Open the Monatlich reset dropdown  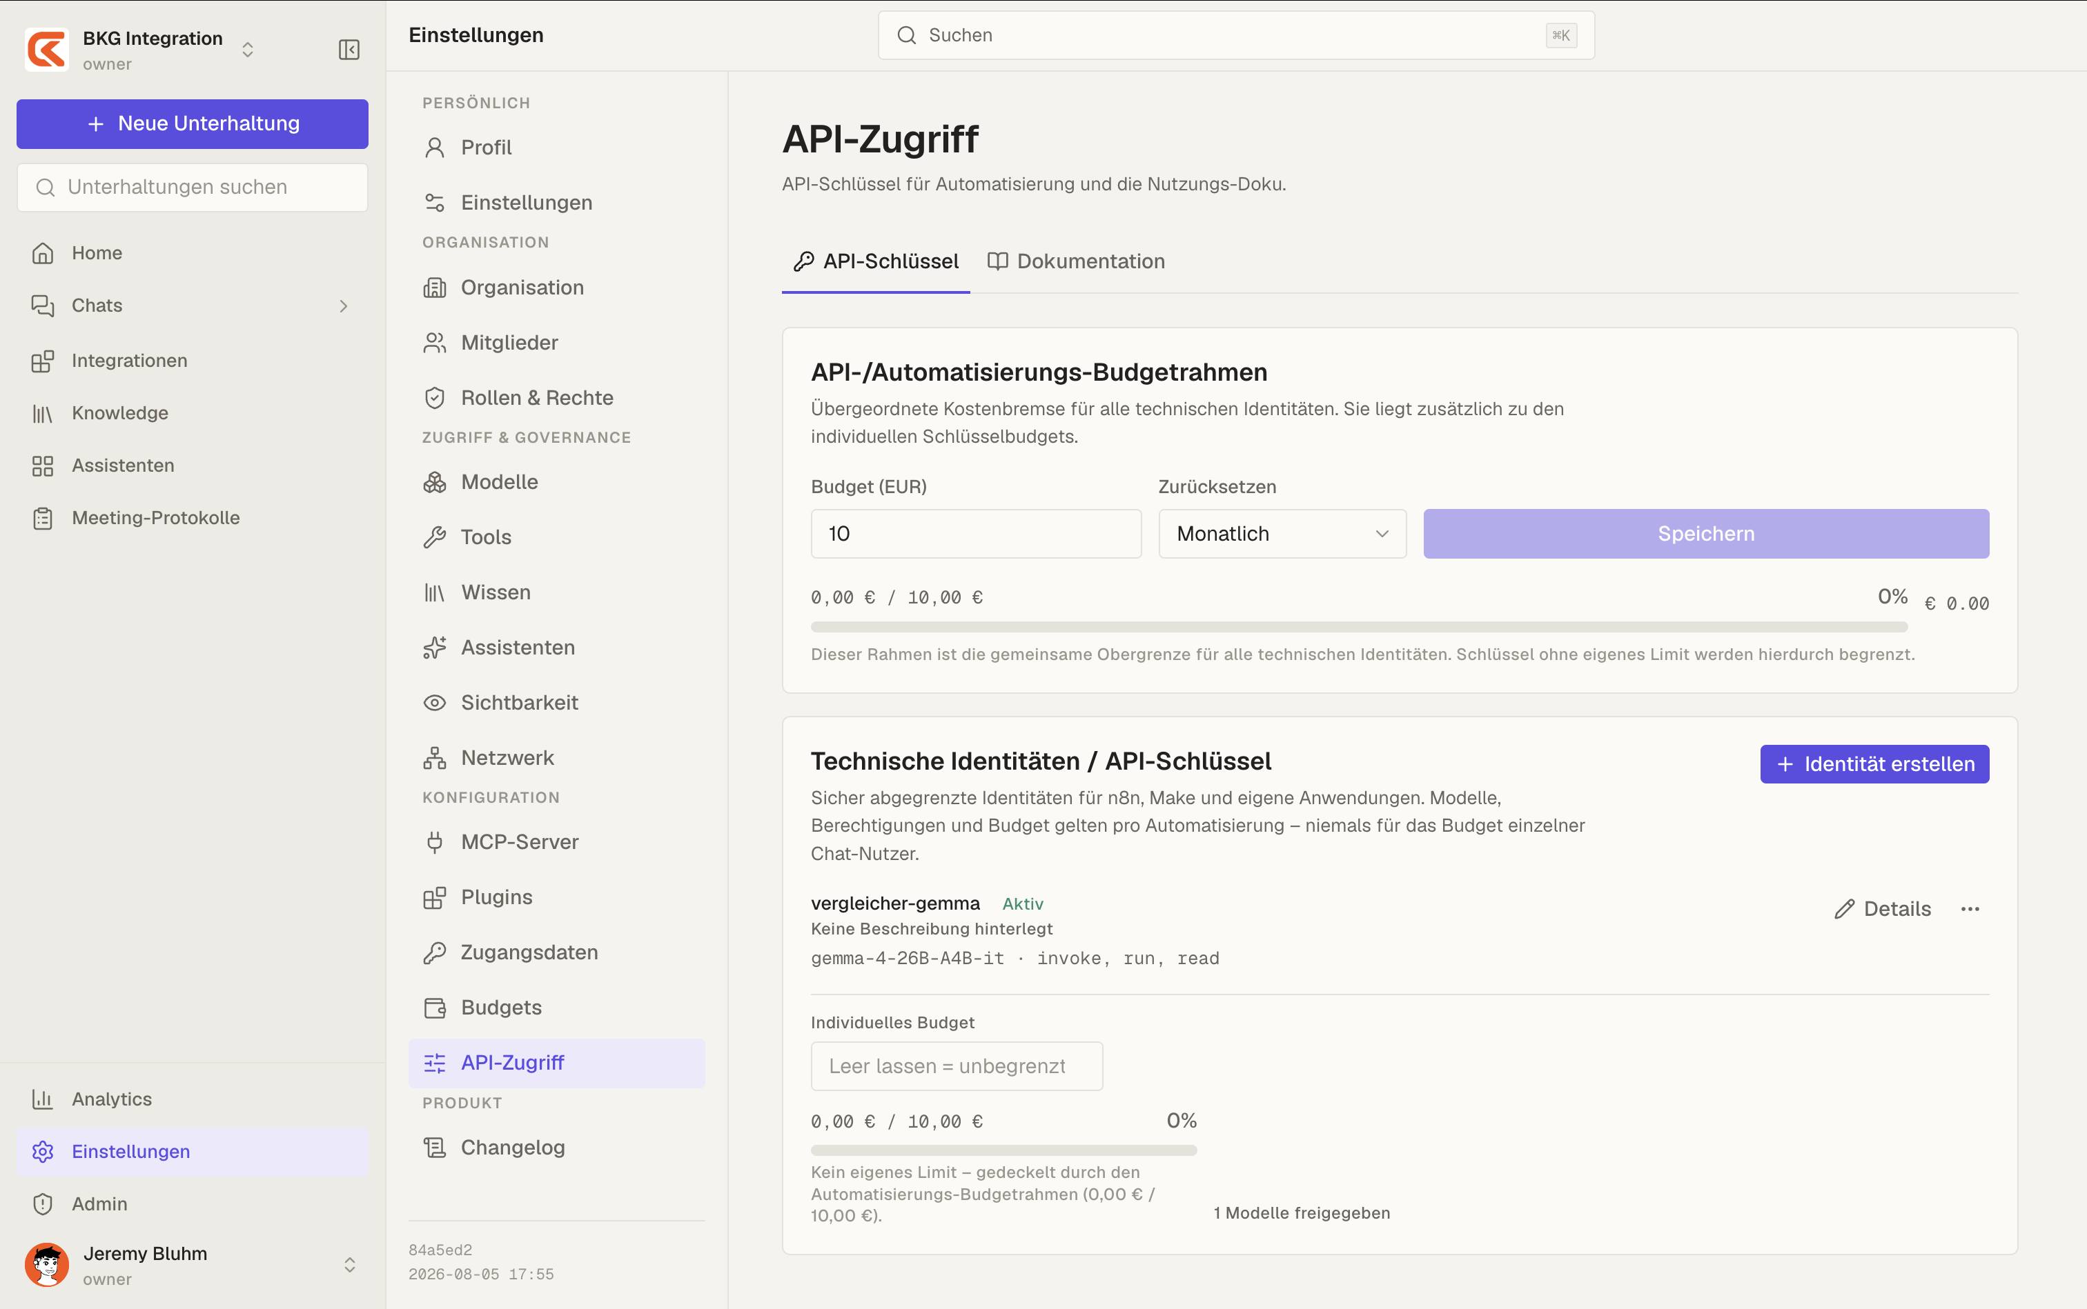[x=1282, y=533]
